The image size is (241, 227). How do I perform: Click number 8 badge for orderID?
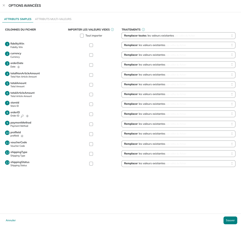[x=7, y=113]
